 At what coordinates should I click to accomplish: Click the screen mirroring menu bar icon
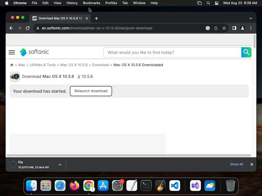pyautogui.click(x=199, y=3)
